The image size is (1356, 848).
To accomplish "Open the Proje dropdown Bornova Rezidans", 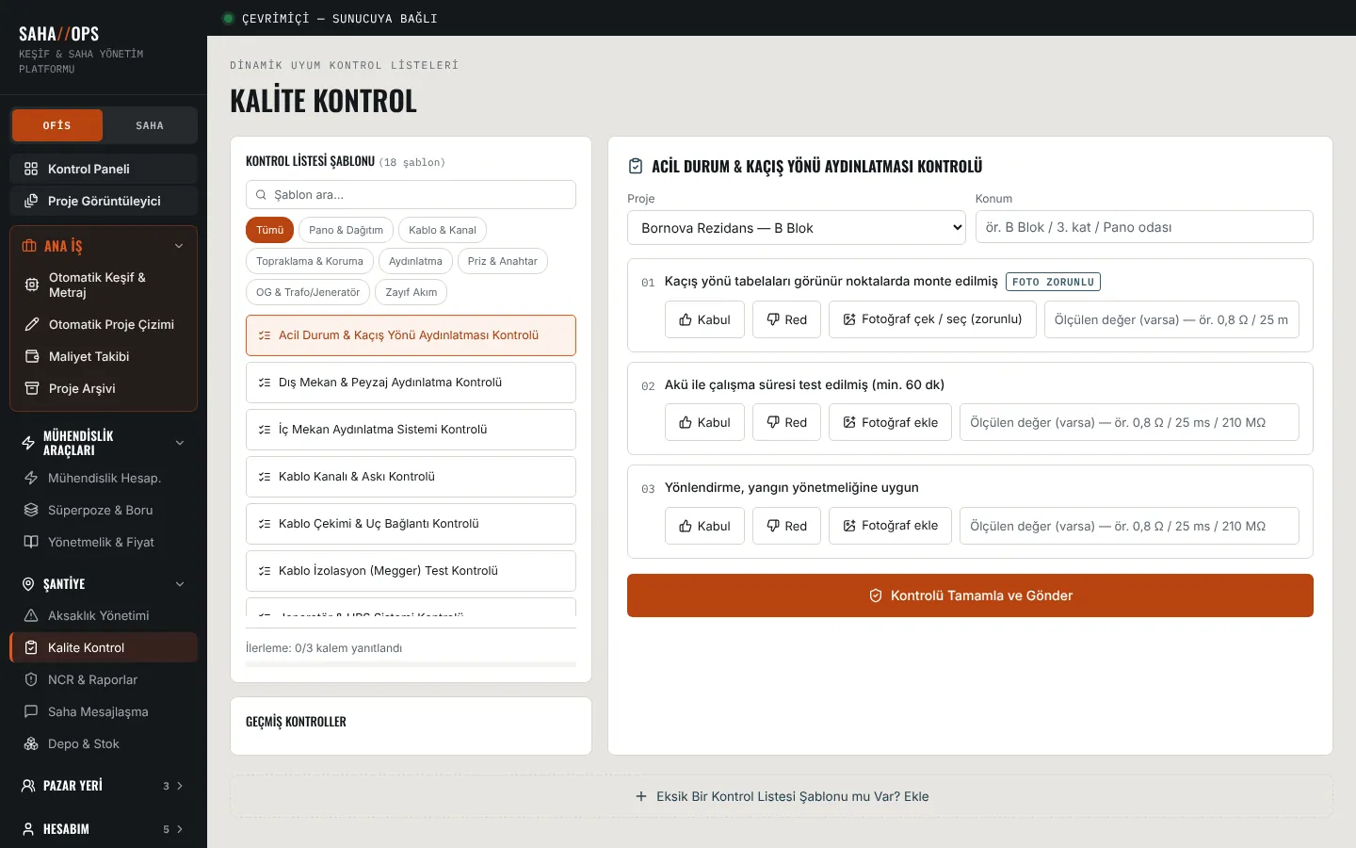I will (797, 228).
